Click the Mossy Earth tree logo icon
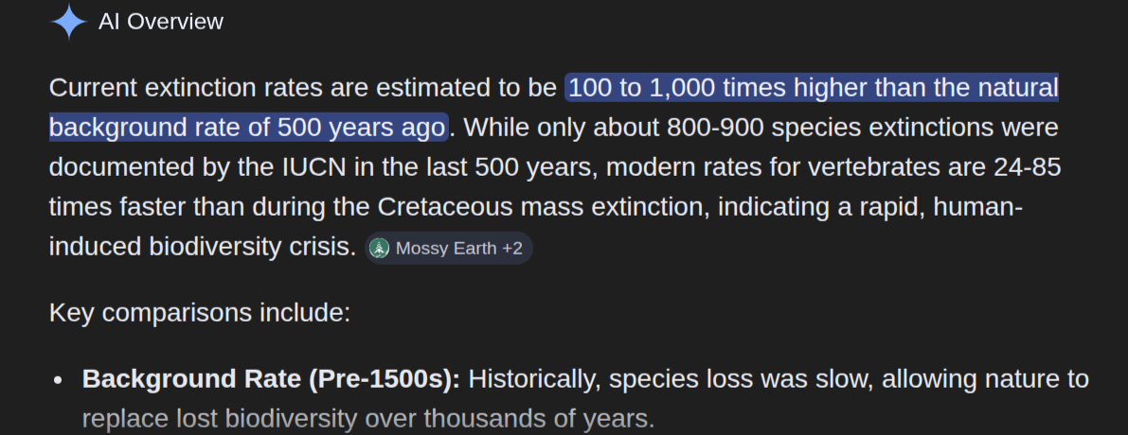 tap(380, 249)
